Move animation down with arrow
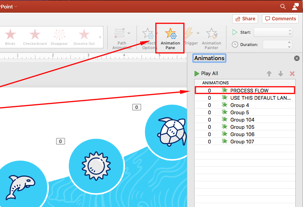The height and width of the screenshot is (207, 303). pos(281,74)
